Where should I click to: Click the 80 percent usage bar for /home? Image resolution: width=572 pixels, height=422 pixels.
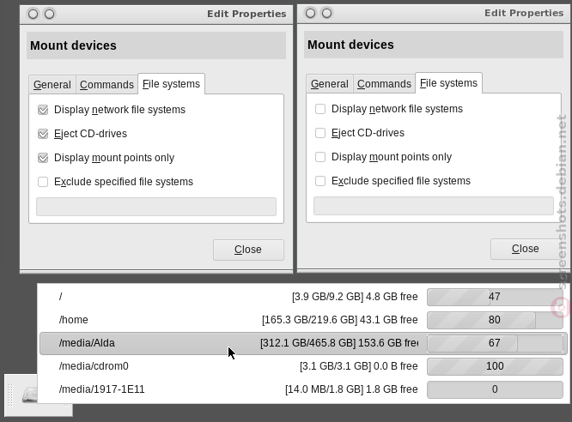pyautogui.click(x=495, y=320)
